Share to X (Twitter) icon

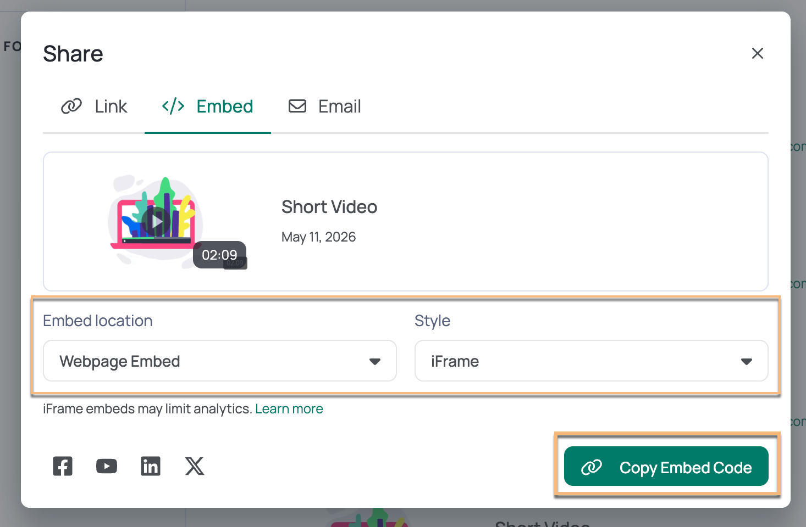(x=195, y=466)
